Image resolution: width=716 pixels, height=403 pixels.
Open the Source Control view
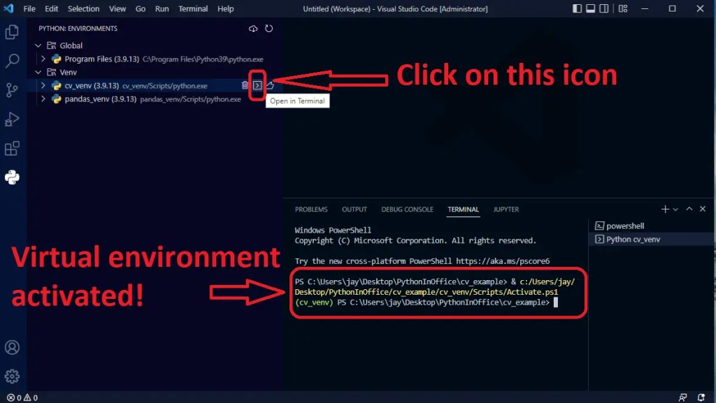pos(13,90)
